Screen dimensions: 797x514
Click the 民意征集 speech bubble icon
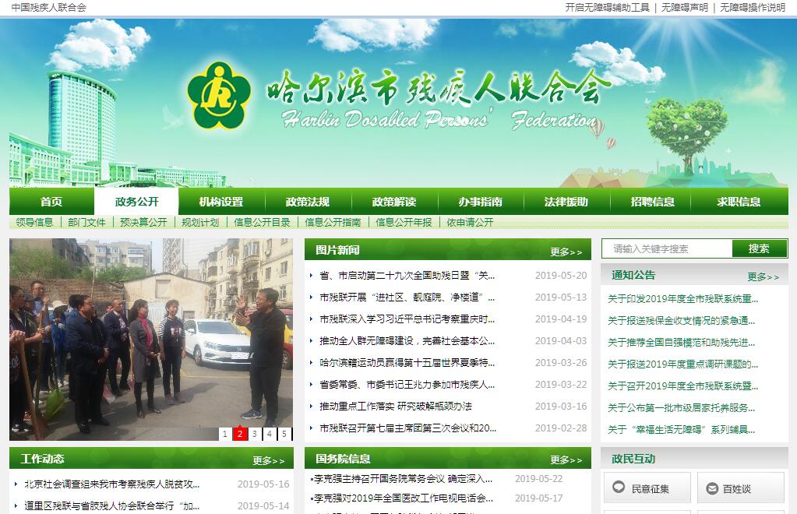[619, 488]
